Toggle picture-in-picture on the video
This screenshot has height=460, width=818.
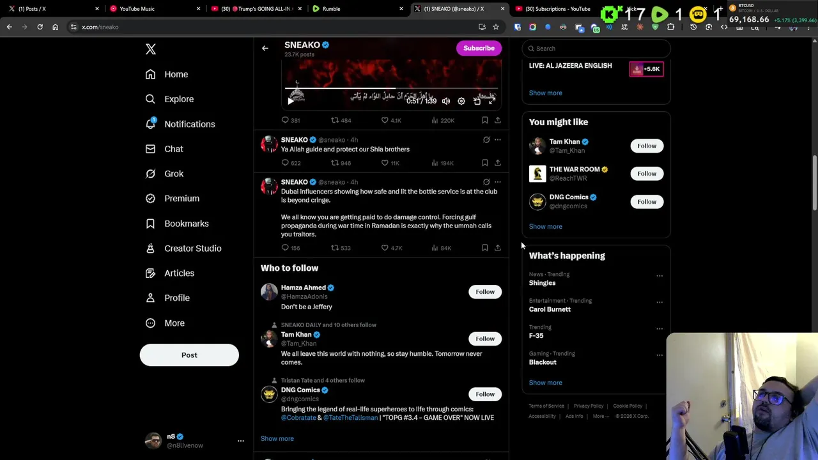477,101
